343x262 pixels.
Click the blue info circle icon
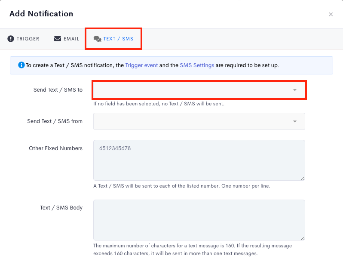[x=21, y=65]
